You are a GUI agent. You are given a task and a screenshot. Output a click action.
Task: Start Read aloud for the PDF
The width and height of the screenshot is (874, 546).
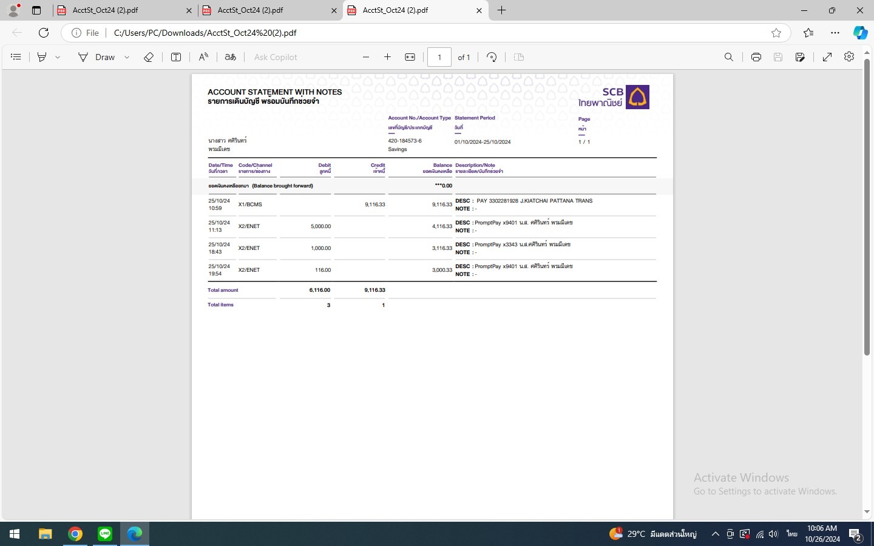click(x=203, y=57)
